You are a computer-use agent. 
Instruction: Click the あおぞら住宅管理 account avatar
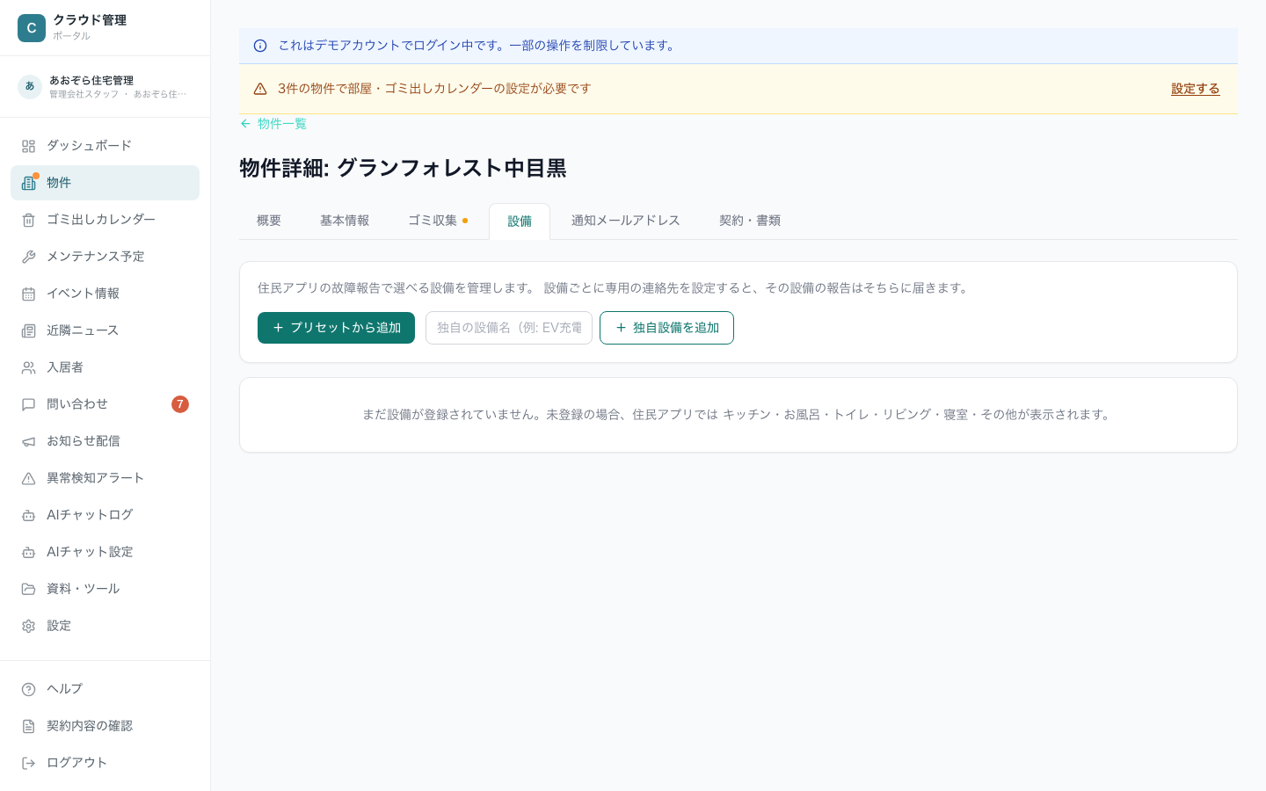pos(30,86)
